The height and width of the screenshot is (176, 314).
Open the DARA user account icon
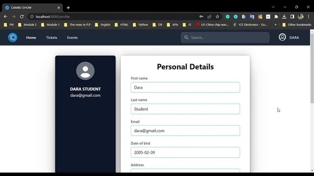click(282, 37)
